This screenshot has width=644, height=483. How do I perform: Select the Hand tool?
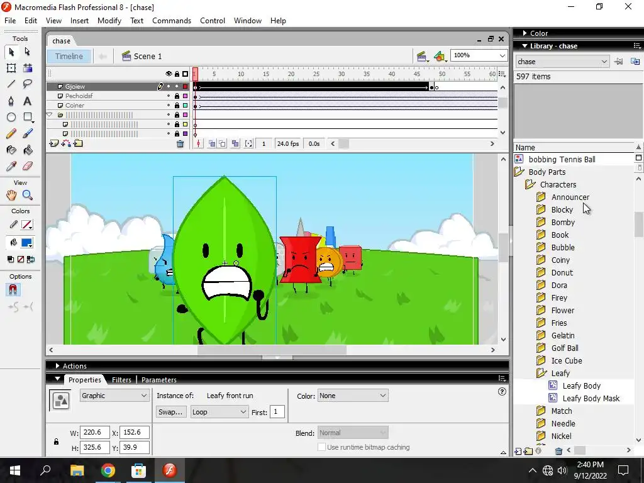(x=11, y=196)
